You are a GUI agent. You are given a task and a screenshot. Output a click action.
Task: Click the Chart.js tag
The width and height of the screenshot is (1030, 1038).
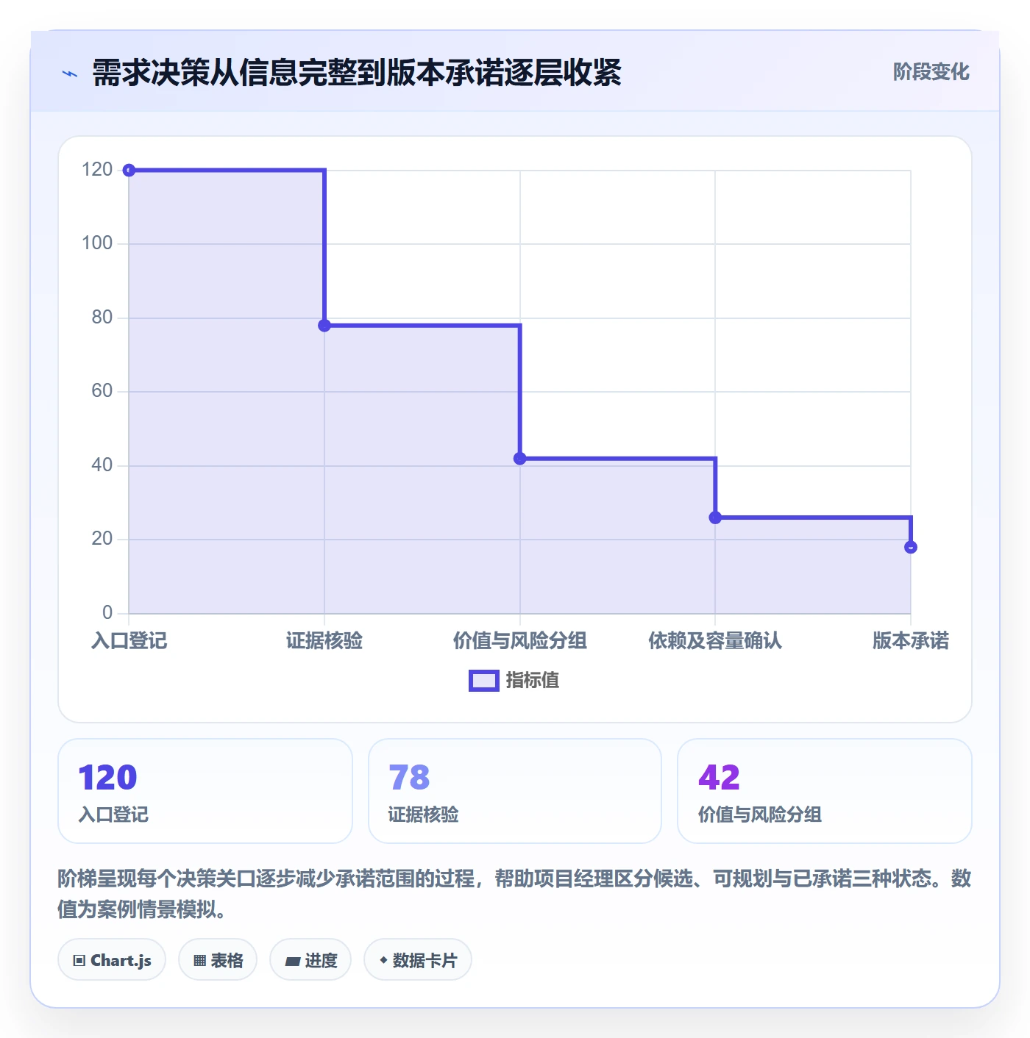[x=112, y=960]
